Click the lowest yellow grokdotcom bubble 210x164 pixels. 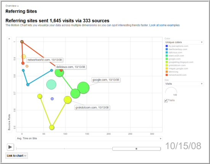tap(52, 127)
